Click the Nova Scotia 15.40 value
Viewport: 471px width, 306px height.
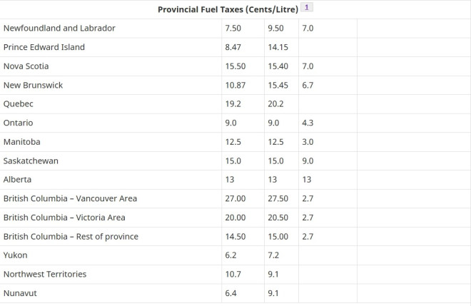pos(278,66)
